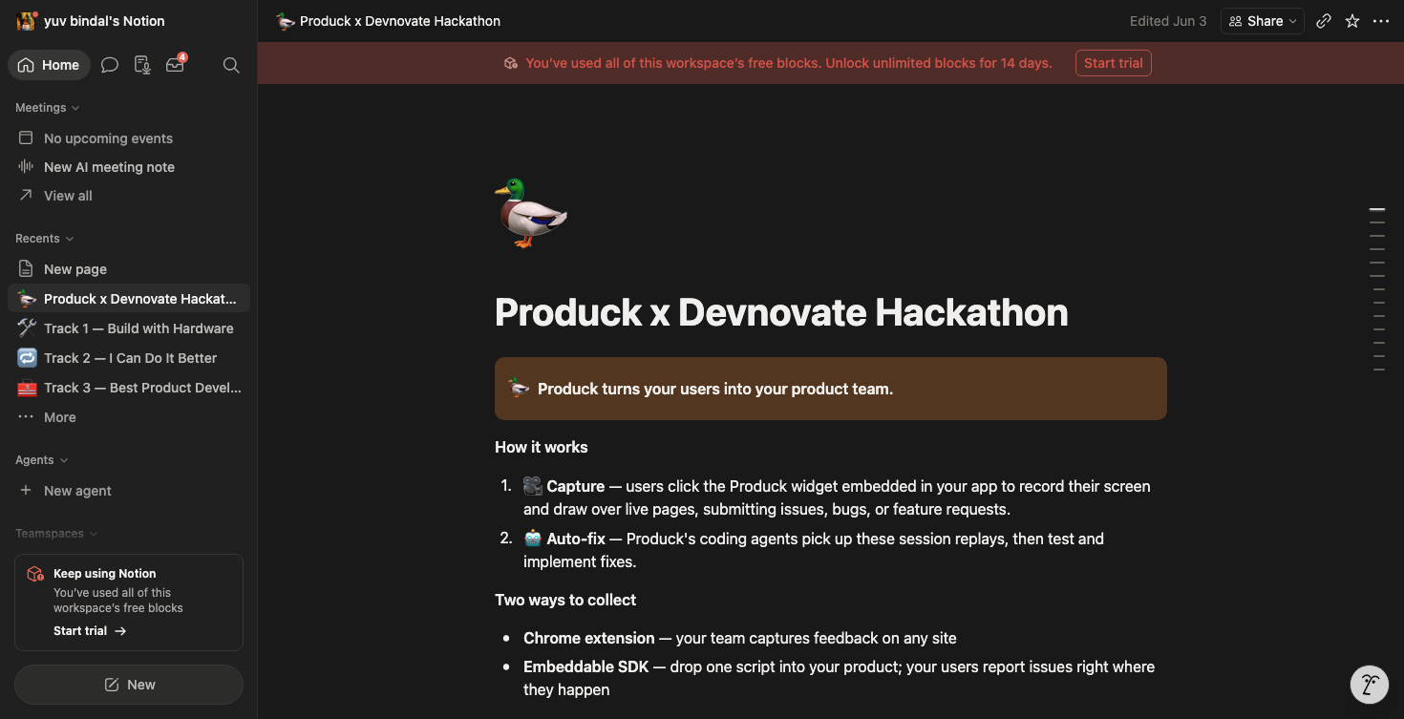Viewport: 1404px width, 719px height.
Task: Copy the page link with the chain icon
Action: [1324, 21]
